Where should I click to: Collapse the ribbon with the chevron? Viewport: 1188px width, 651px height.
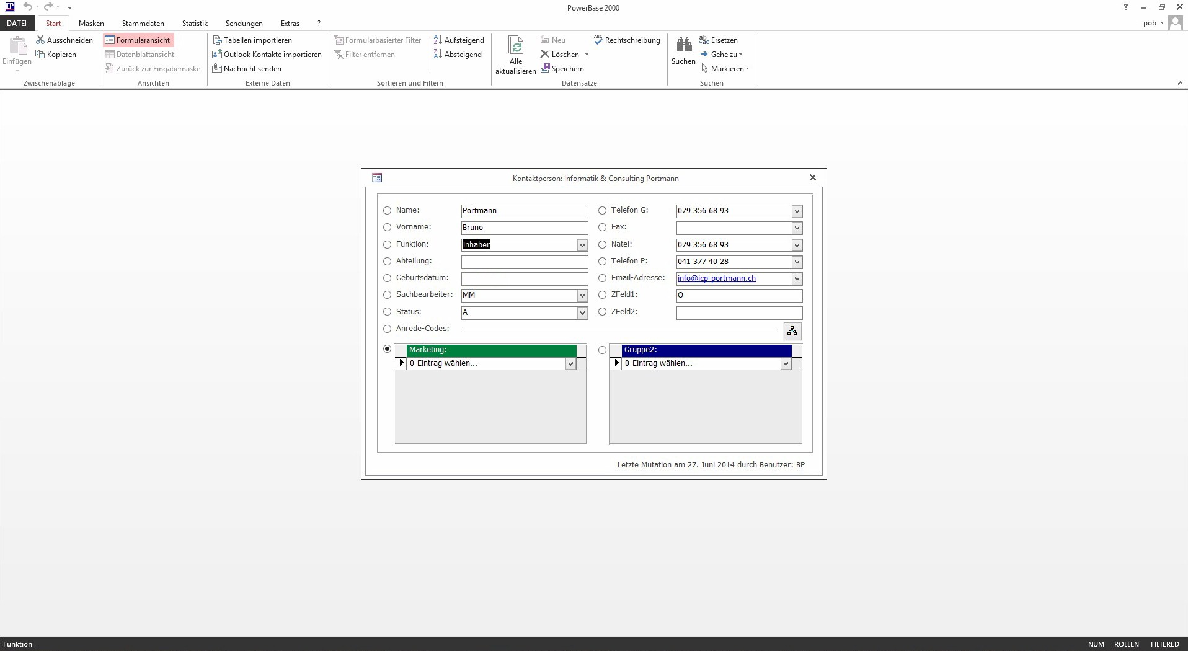[1180, 83]
